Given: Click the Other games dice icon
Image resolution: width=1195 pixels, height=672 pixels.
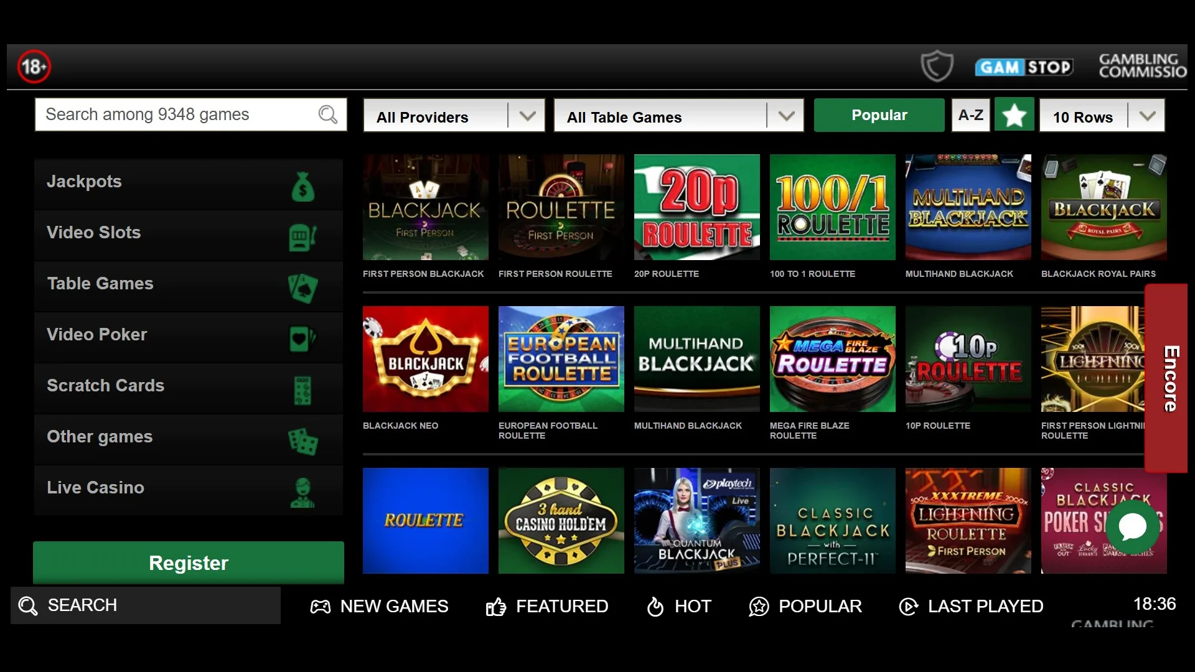Looking at the screenshot, I should pyautogui.click(x=303, y=441).
